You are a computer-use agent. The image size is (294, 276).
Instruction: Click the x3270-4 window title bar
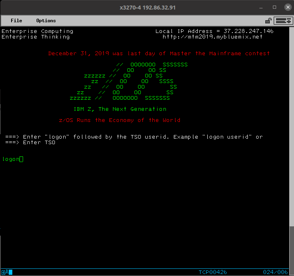click(x=147, y=7)
